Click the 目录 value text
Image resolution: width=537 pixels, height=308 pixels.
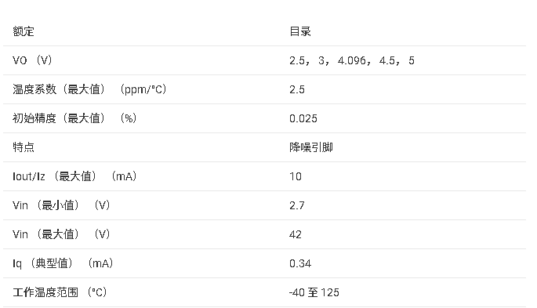300,31
